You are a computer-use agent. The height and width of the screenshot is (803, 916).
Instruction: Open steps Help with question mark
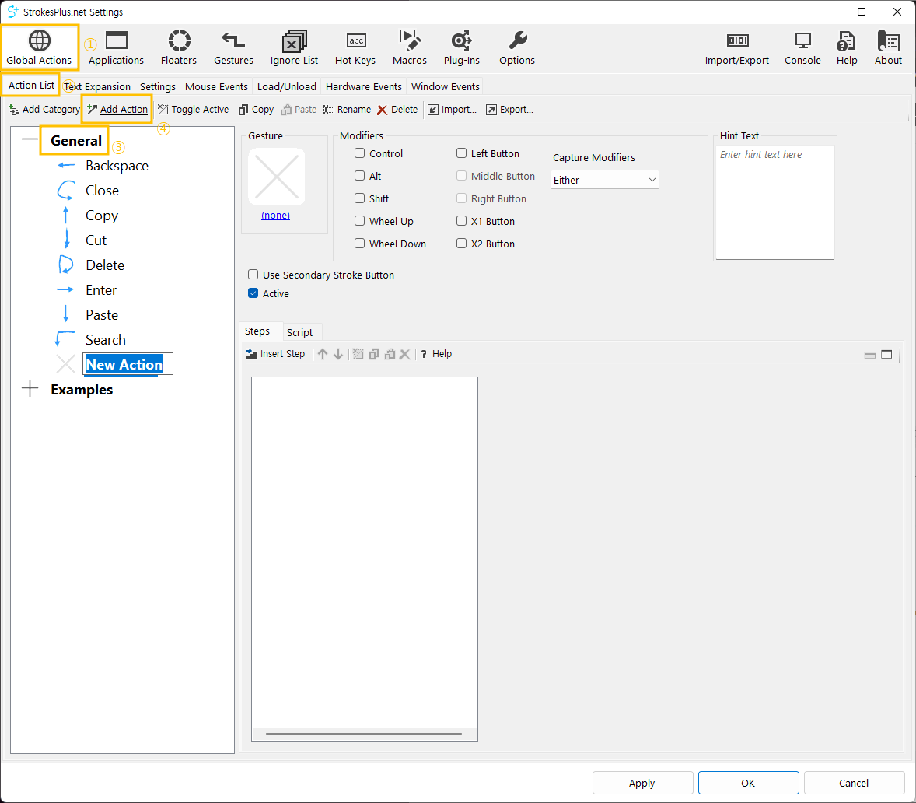click(x=435, y=353)
